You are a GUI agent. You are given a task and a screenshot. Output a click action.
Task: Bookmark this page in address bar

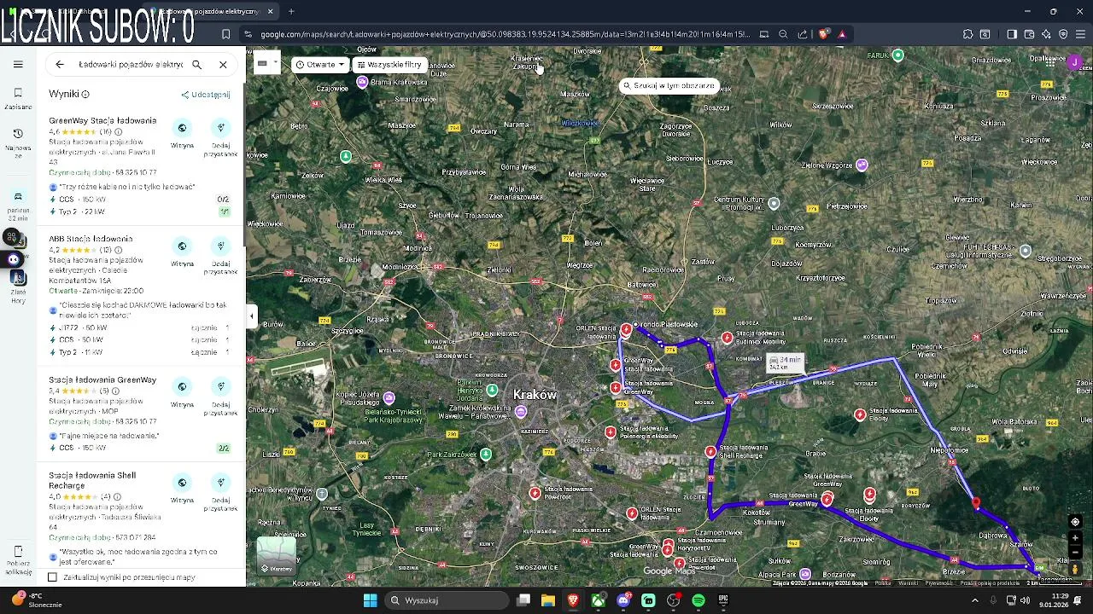[225, 34]
